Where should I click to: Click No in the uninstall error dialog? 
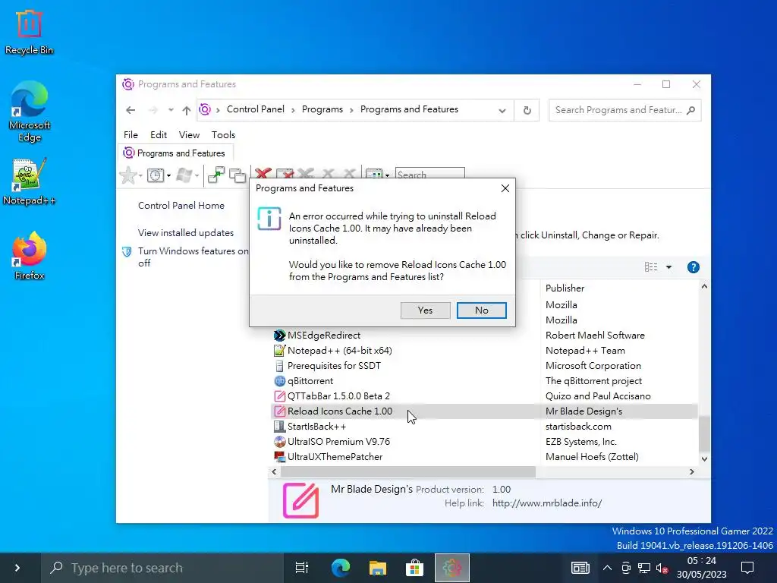pyautogui.click(x=481, y=310)
